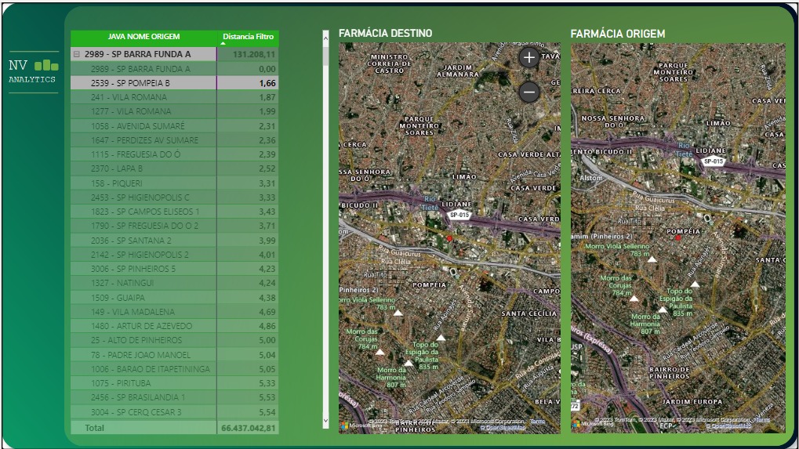The height and width of the screenshot is (449, 799).
Task: Click Microsoft Bing logo on Destino map
Action: pos(361,425)
